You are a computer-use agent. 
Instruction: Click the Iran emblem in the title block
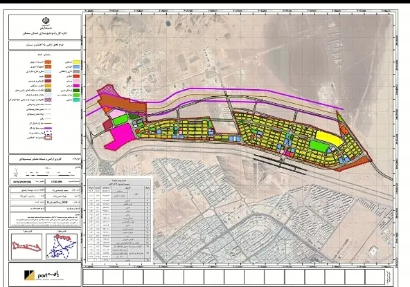click(x=46, y=20)
